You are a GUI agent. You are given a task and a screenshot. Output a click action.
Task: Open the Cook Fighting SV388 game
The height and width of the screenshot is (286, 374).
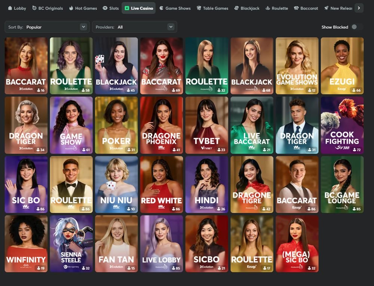[342, 125]
